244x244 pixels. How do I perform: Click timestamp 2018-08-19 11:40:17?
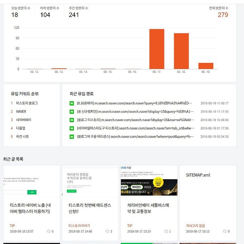tap(215, 103)
